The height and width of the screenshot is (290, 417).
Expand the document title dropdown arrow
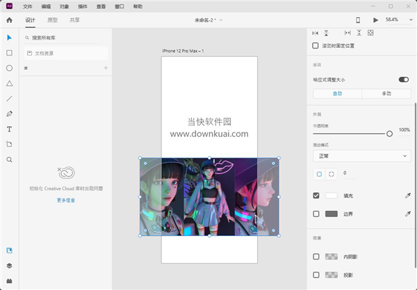[x=221, y=20]
